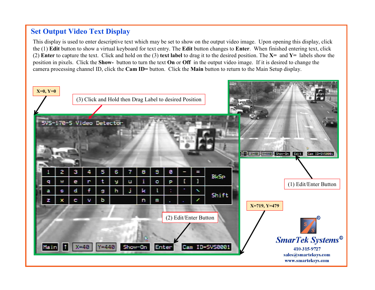Tap the y key on virtual keyboard

coord(116,181)
